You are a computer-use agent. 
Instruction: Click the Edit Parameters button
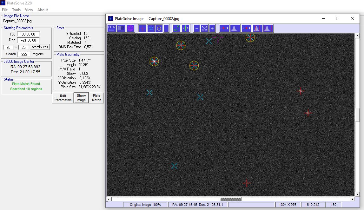63,98
